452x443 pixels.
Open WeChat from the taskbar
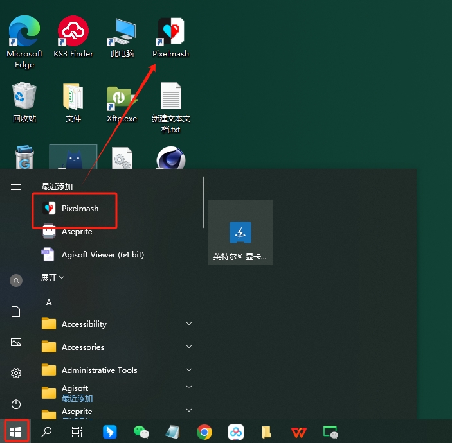coord(141,432)
